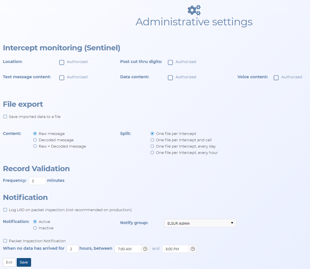Image resolution: width=310 pixels, height=269 pixels.
Task: Enable Authorized for Text message content
Action: click(62, 78)
